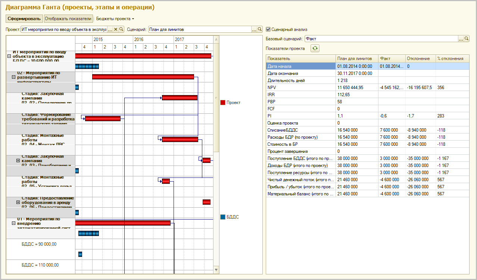Click the Отображать показатели button

coord(68,19)
